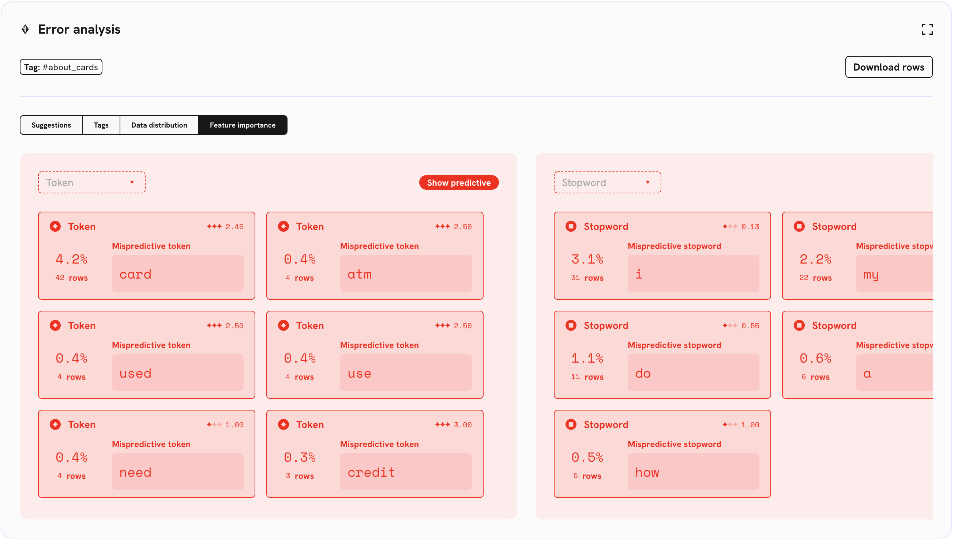The image size is (954, 541).
Task: Click the Show predictive button
Action: [x=459, y=183]
